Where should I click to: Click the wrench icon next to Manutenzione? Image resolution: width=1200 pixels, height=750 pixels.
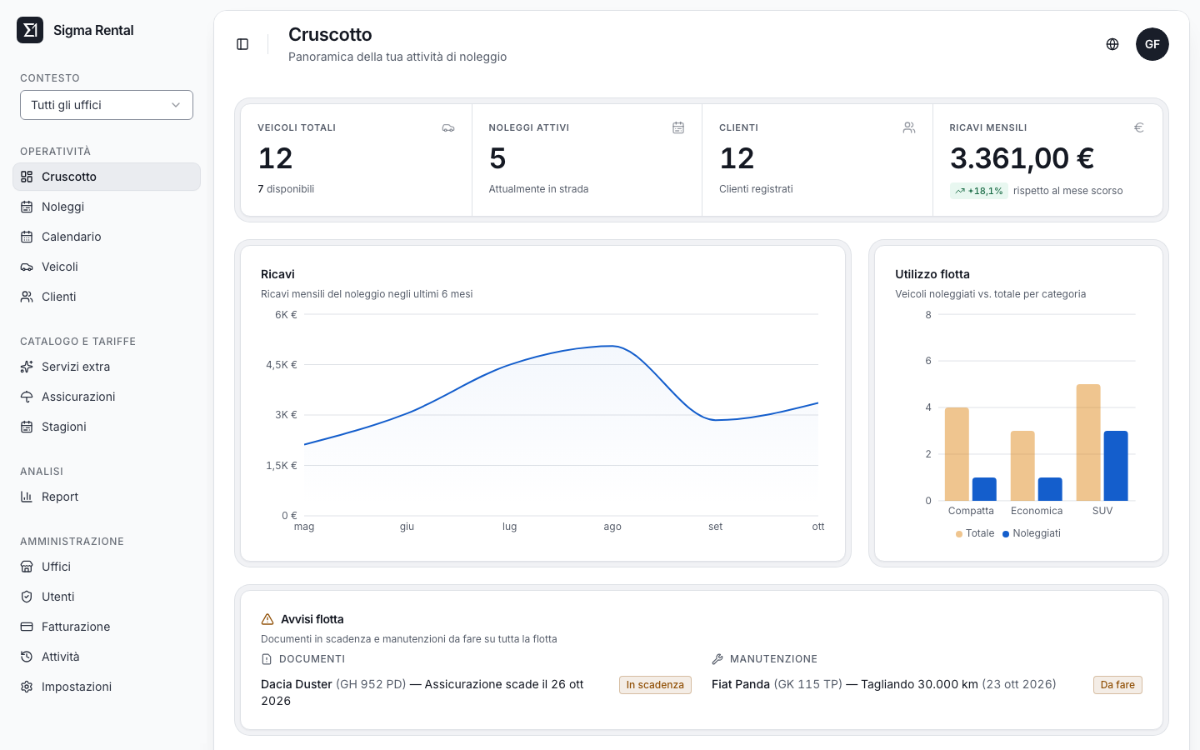click(717, 659)
